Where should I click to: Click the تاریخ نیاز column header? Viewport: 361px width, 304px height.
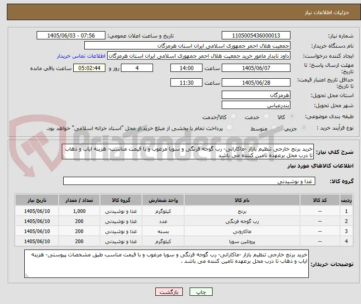(37, 200)
